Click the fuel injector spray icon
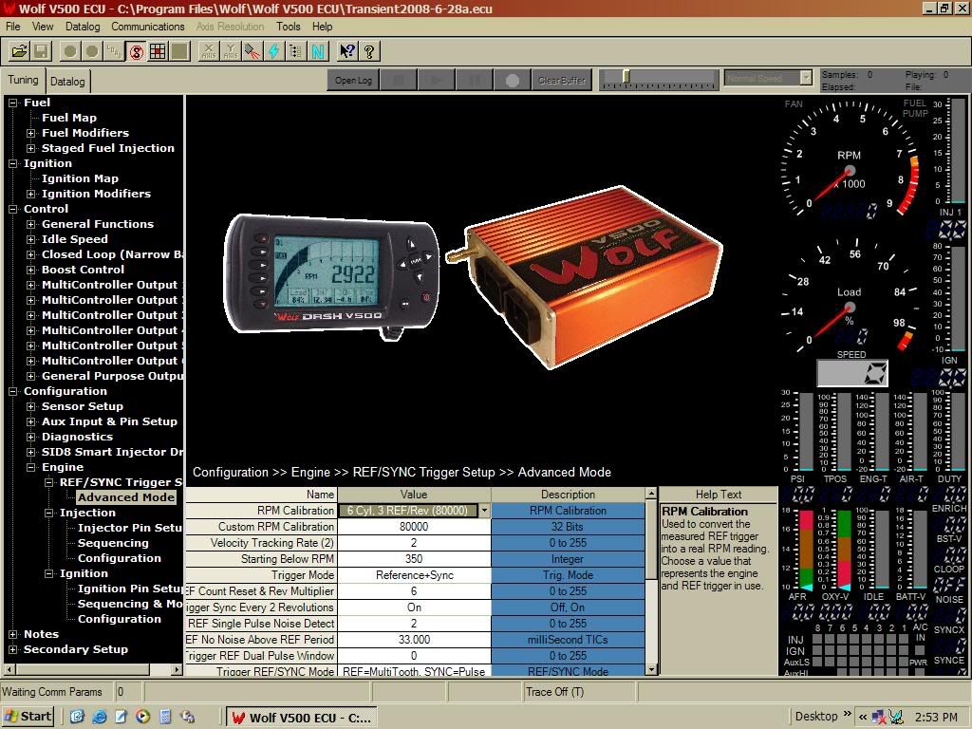 click(x=252, y=51)
